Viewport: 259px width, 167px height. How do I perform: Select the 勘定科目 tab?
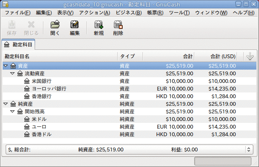click(18, 45)
